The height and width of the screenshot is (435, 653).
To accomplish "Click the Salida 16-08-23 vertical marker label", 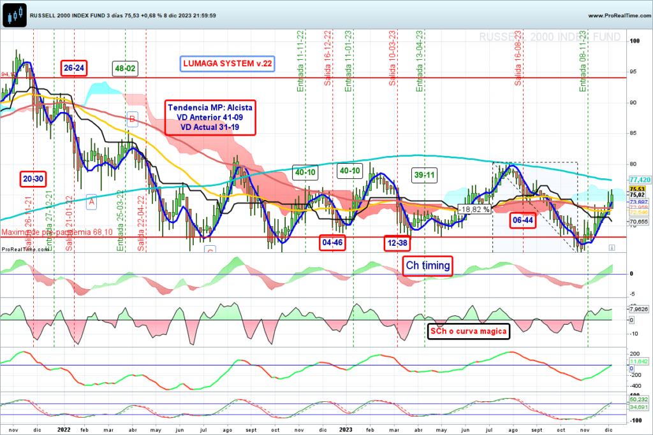I will [x=518, y=58].
